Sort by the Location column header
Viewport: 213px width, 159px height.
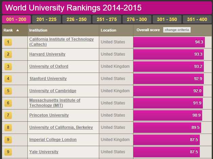coord(108,30)
